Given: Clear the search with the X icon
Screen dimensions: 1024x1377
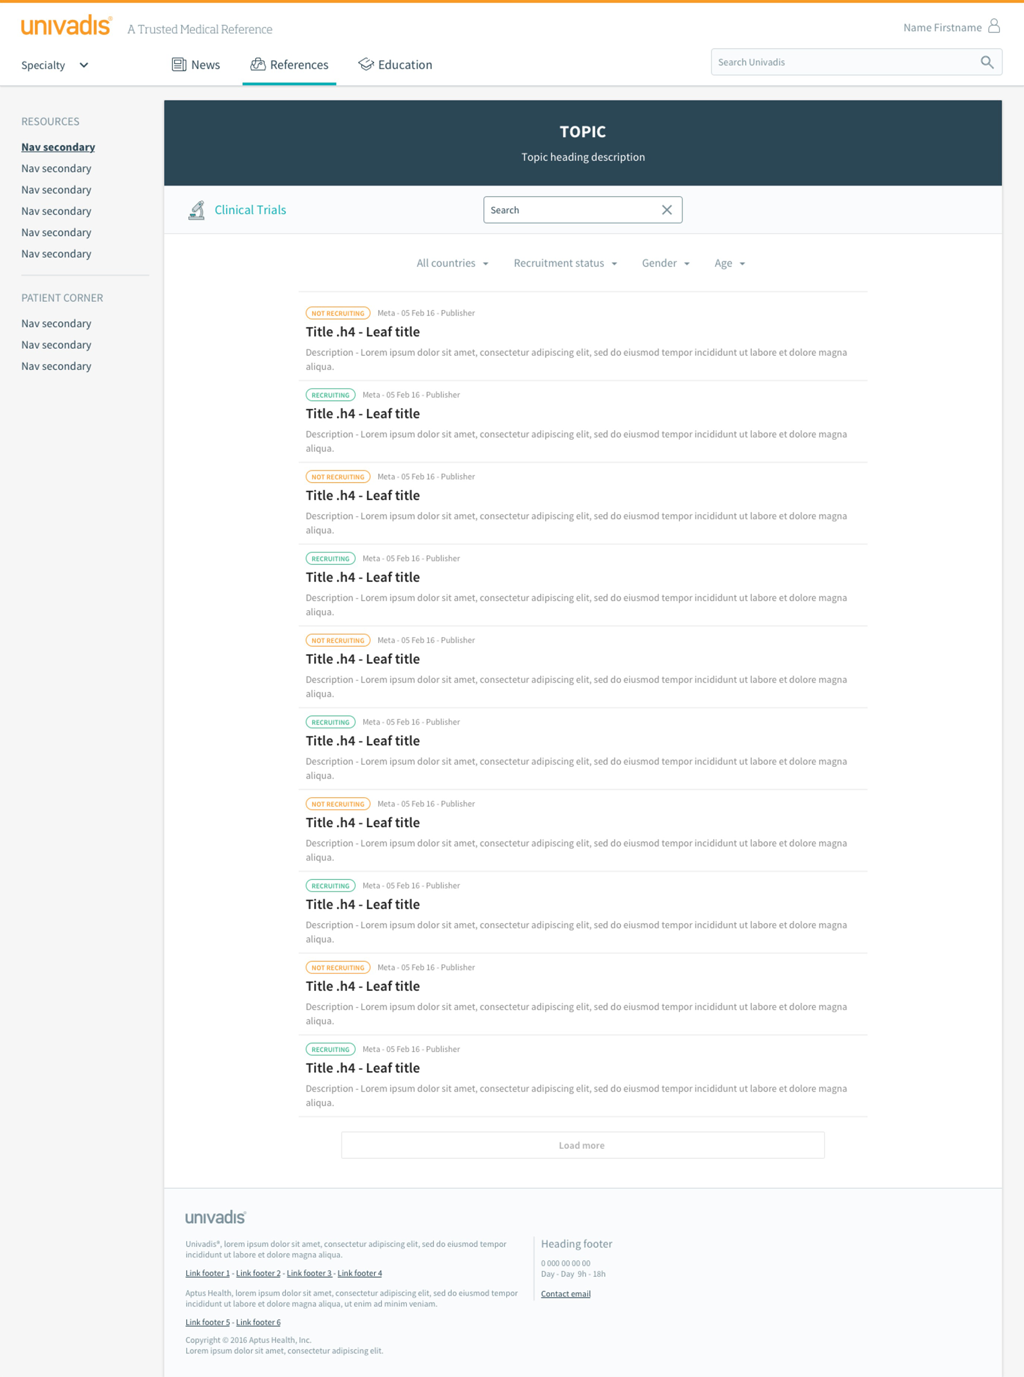Looking at the screenshot, I should coord(666,210).
